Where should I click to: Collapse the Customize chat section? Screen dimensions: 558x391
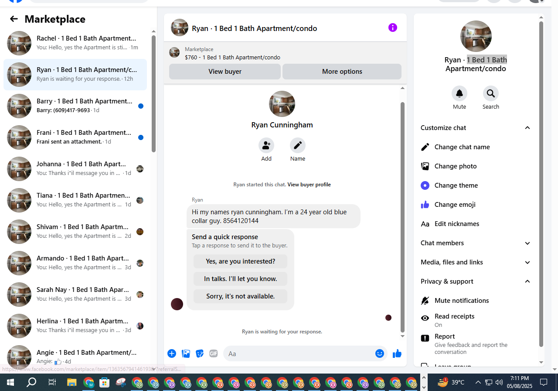pos(476,128)
